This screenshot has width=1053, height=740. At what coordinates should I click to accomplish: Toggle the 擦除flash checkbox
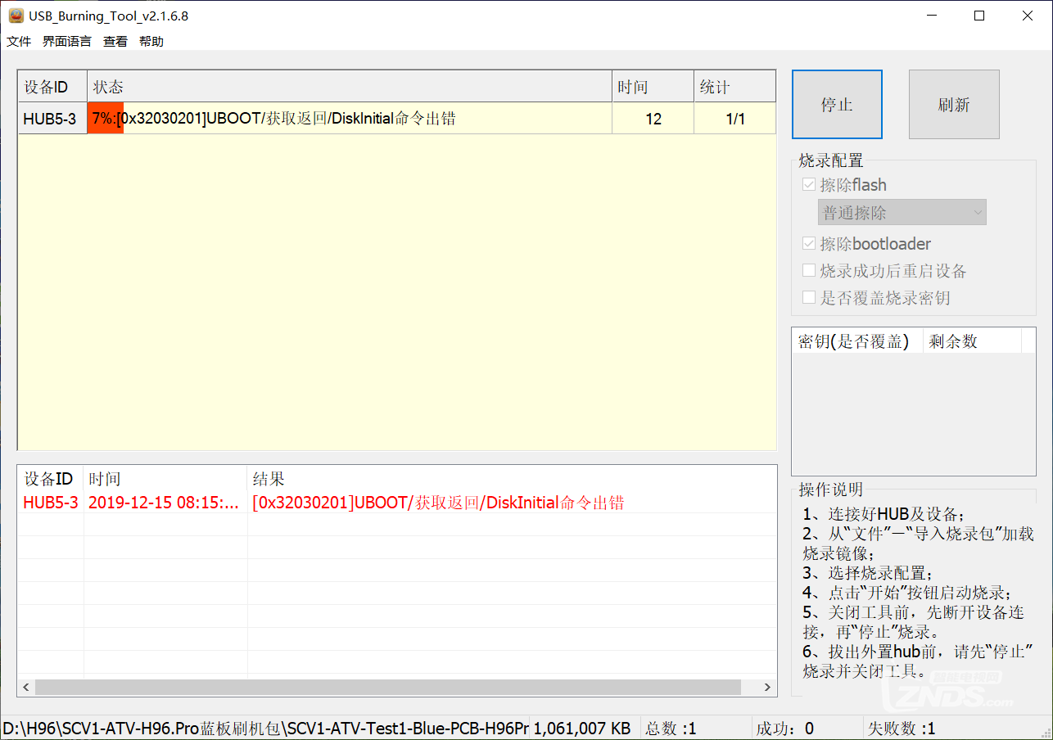point(809,185)
